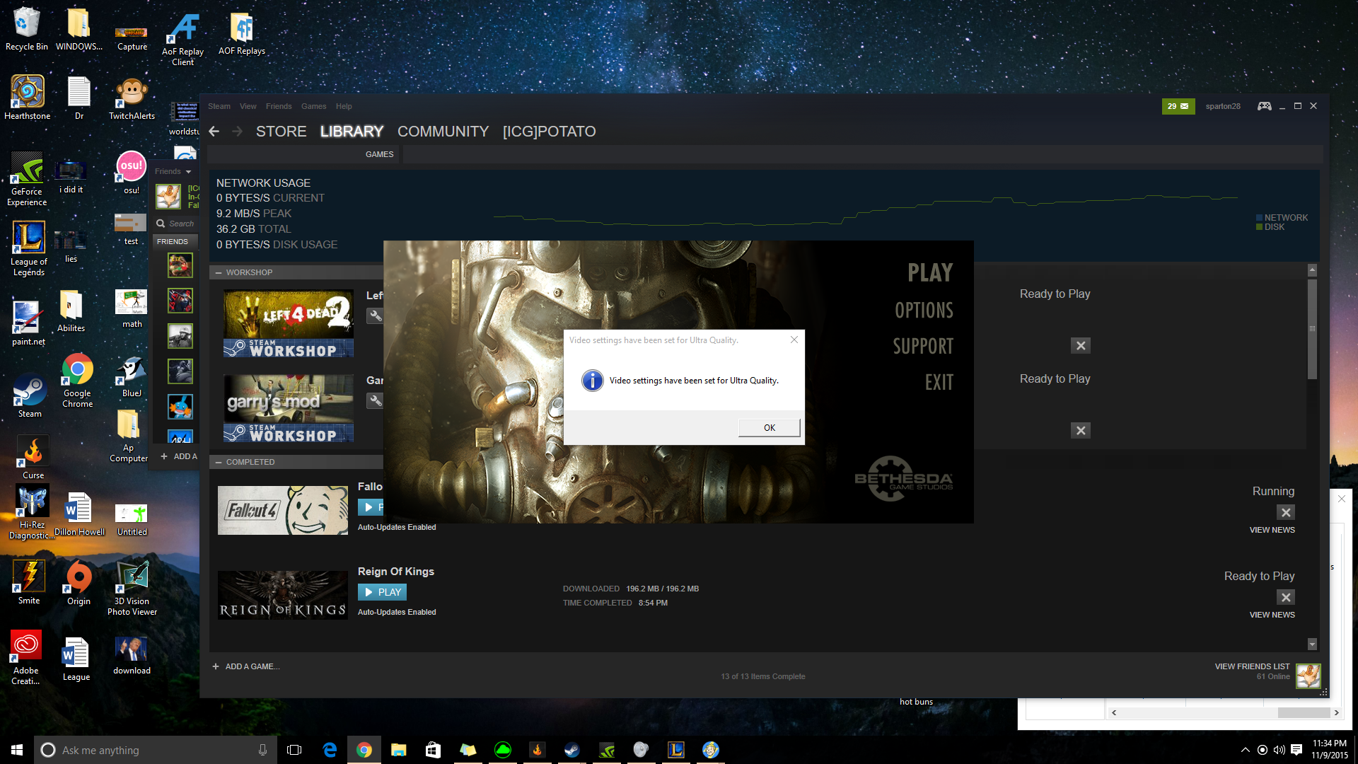Click OK in the Ultra Quality dialog

coord(769,427)
